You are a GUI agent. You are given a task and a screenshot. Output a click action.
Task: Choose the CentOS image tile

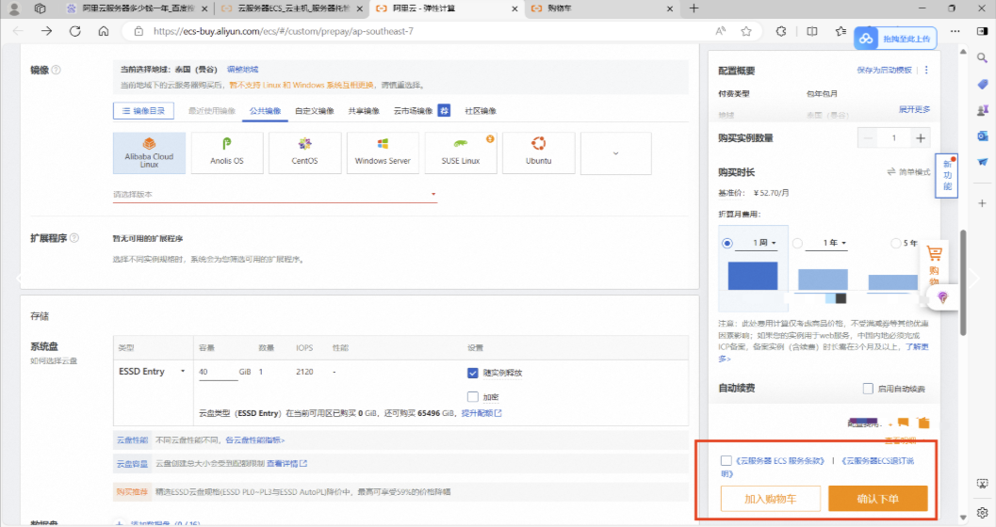tap(304, 152)
